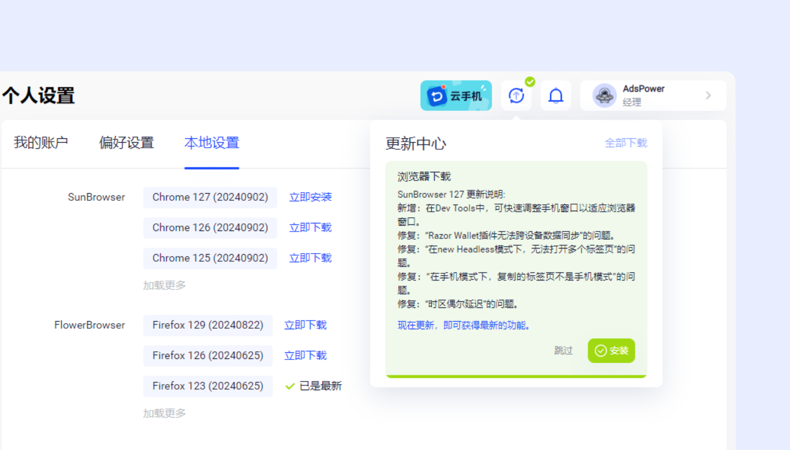
Task: Click 立即下载 for Chrome 125
Action: tap(311, 258)
